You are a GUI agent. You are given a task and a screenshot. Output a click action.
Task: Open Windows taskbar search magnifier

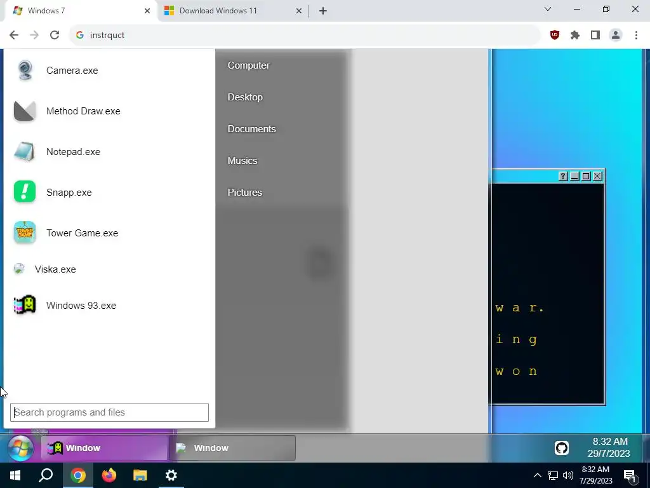coord(46,475)
